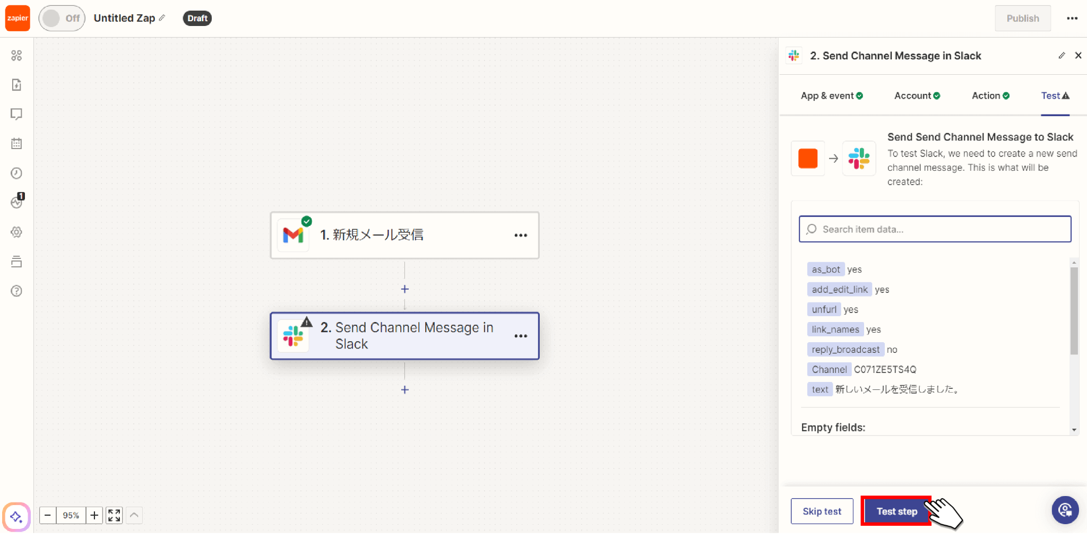Click the Channel field tag
The image size is (1087, 539).
829,369
